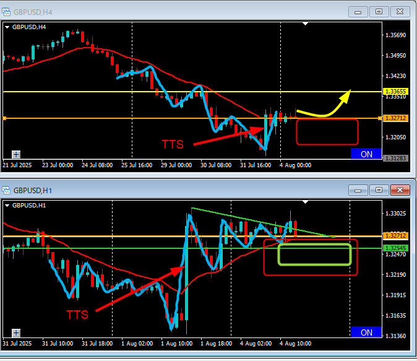Select the orange line's right handle in H4
This screenshot has height=361, width=417.
tap(380, 118)
